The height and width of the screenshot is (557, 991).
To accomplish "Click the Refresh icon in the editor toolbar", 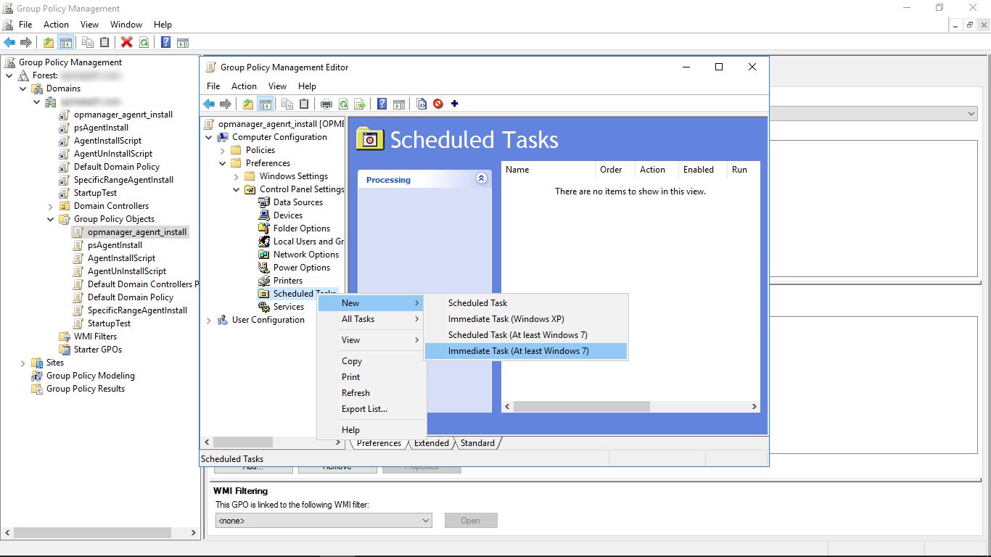I will click(x=343, y=103).
